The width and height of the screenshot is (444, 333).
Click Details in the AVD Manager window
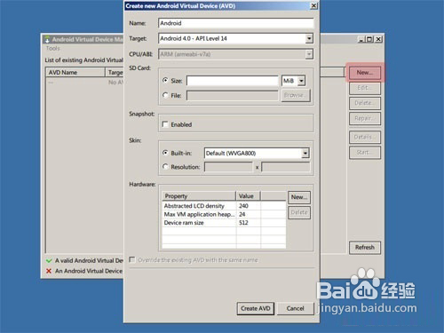click(365, 137)
